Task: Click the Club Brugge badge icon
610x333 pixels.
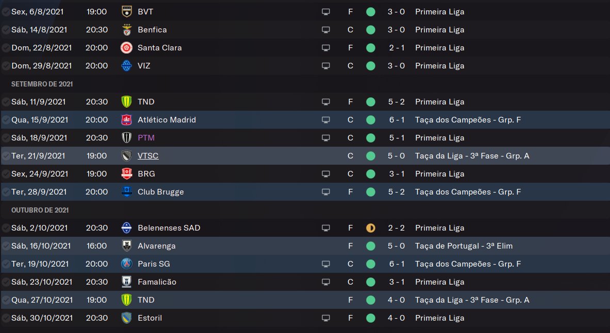Action: pos(126,192)
